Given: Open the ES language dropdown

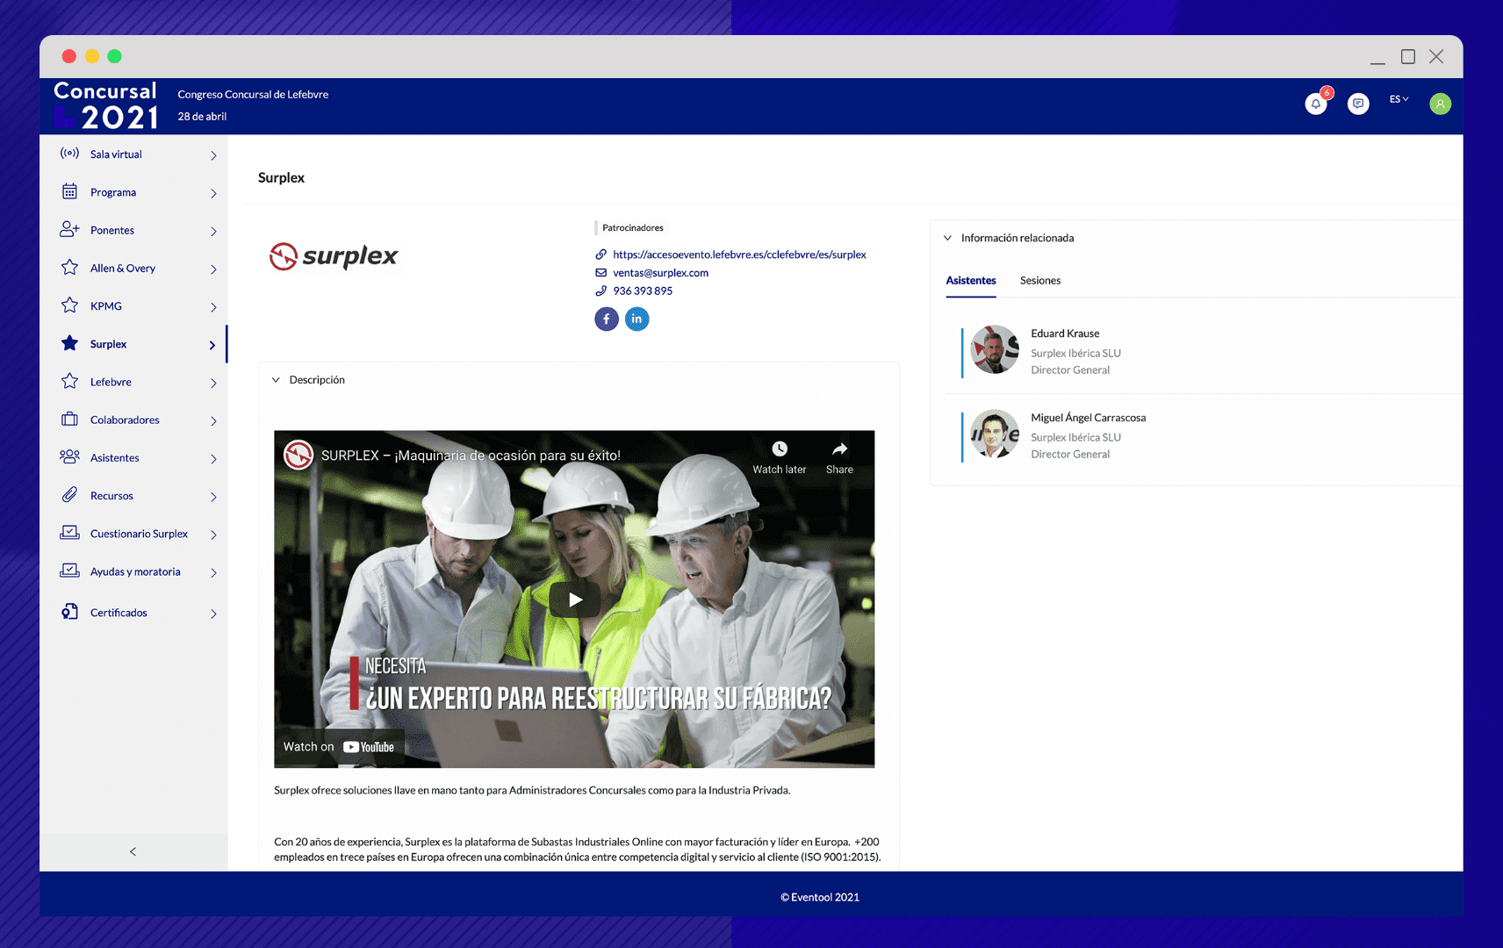Looking at the screenshot, I should 1399,99.
